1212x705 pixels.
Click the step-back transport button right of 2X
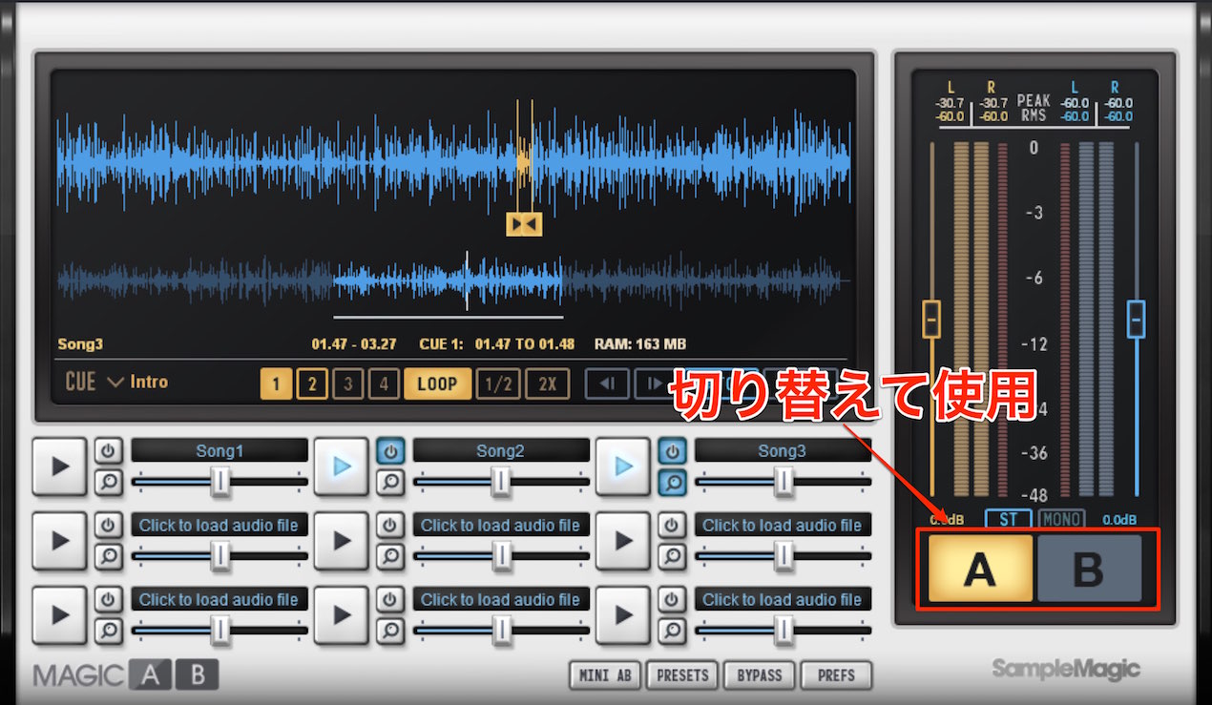606,384
